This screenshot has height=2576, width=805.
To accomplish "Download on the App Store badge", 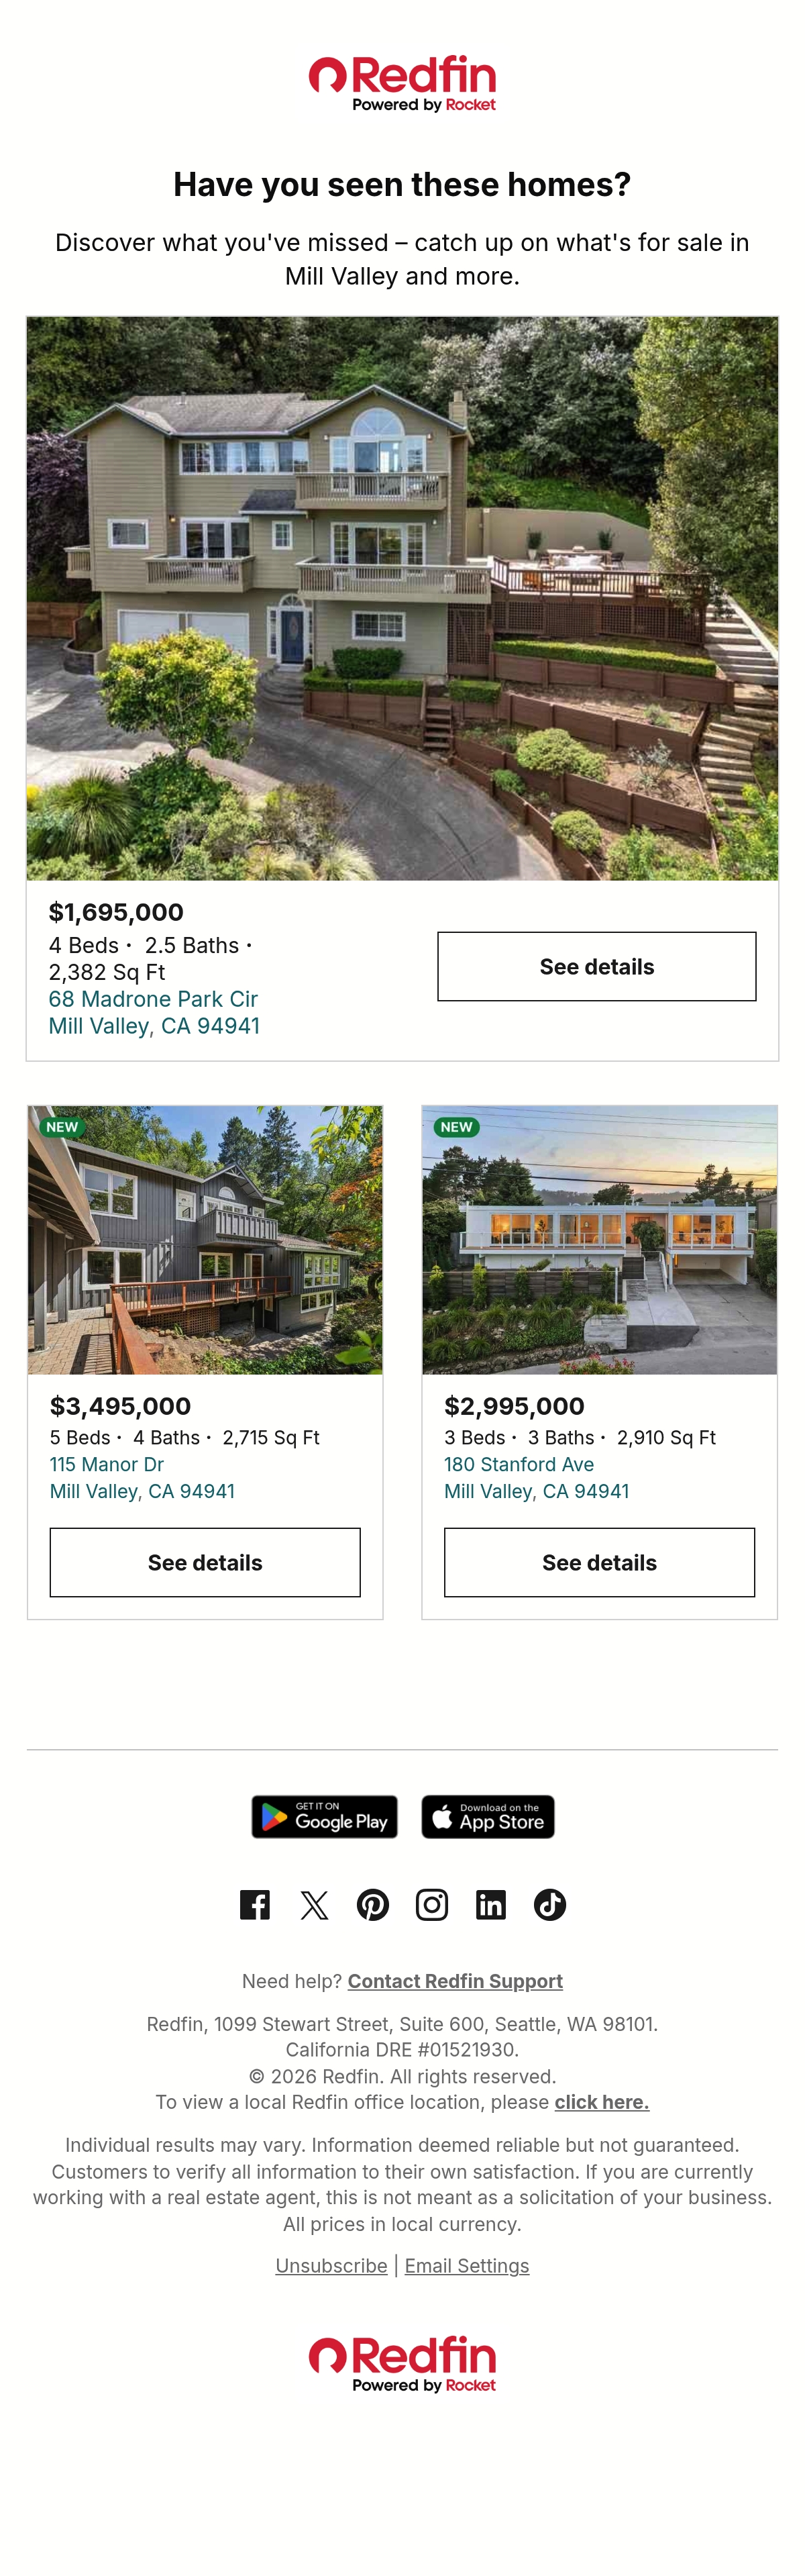I will pos(488,1816).
